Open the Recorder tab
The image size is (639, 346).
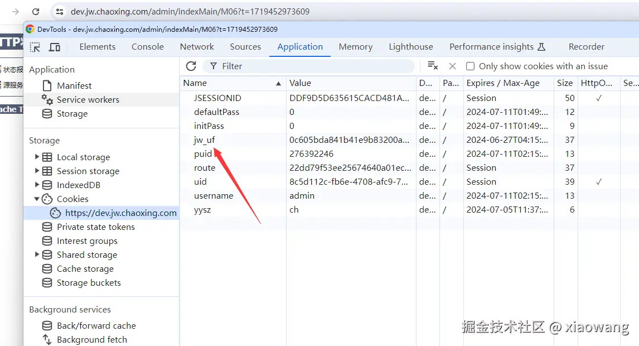pyautogui.click(x=587, y=47)
